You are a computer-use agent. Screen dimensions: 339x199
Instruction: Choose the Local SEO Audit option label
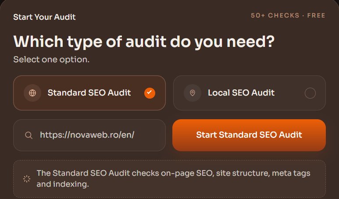(241, 92)
